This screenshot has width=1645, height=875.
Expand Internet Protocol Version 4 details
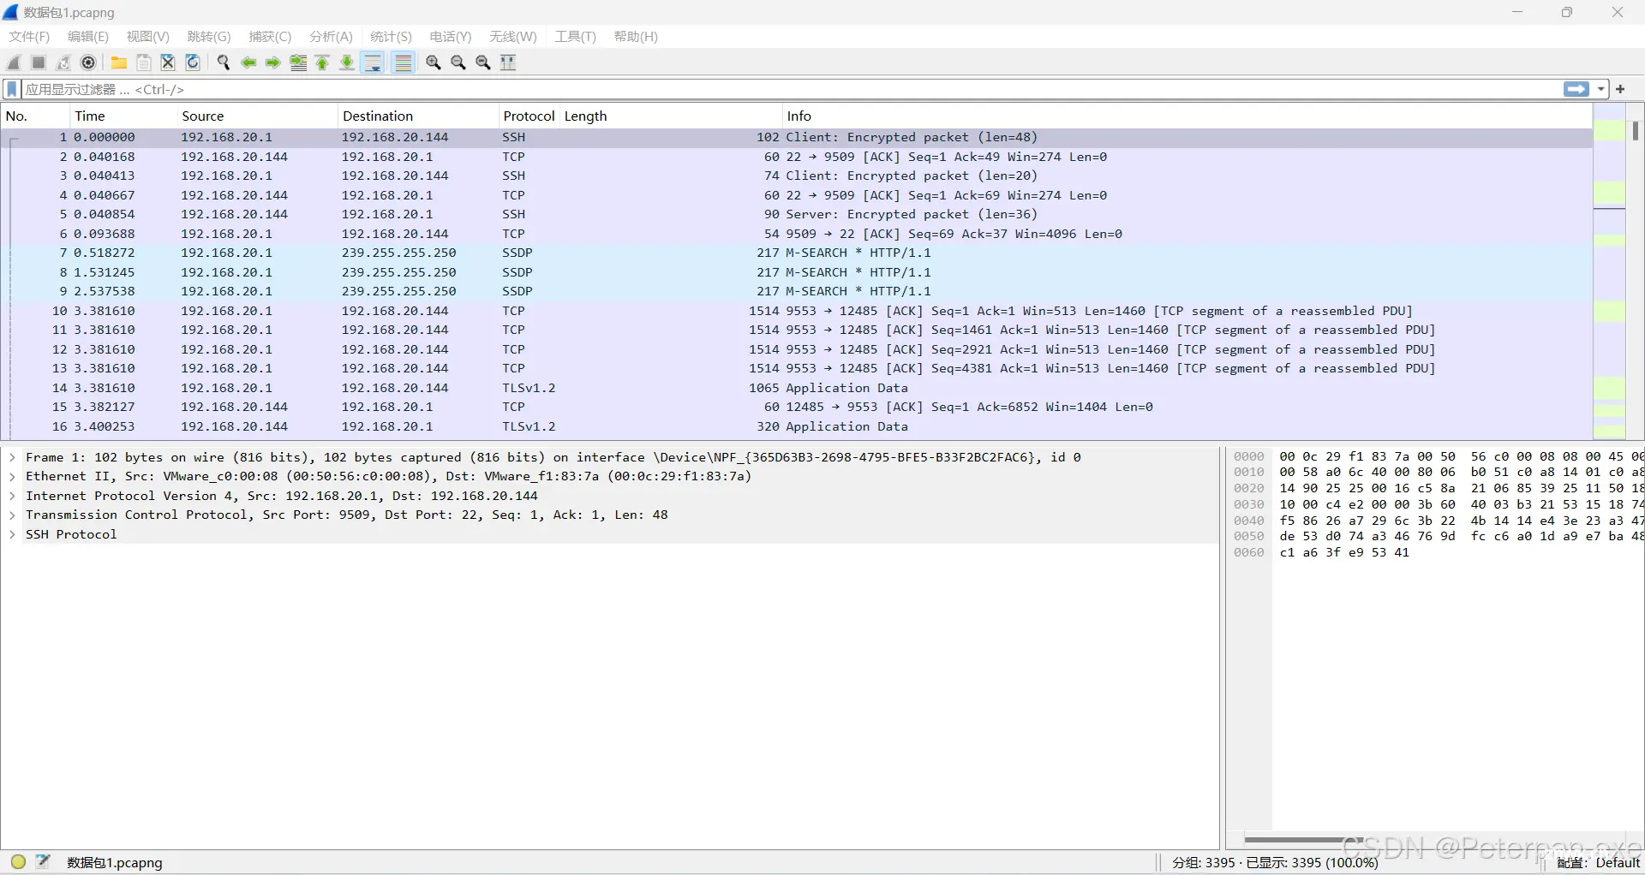12,497
